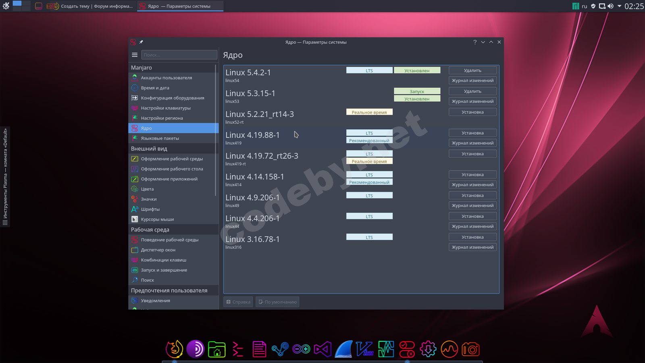Open the green Manjaro tray icon
The image size is (645, 363).
576,6
